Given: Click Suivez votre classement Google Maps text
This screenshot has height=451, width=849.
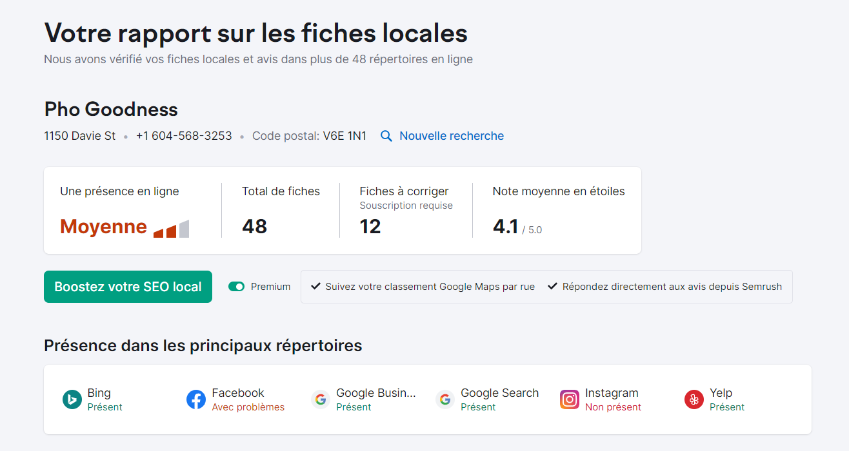Looking at the screenshot, I should tap(430, 287).
